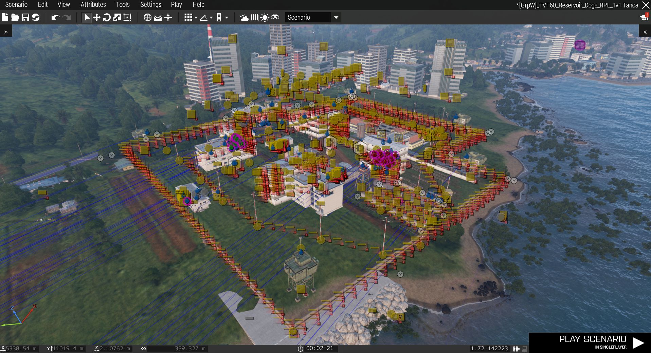This screenshot has width=651, height=353.
Task: Click the Redo arrow icon
Action: click(67, 17)
